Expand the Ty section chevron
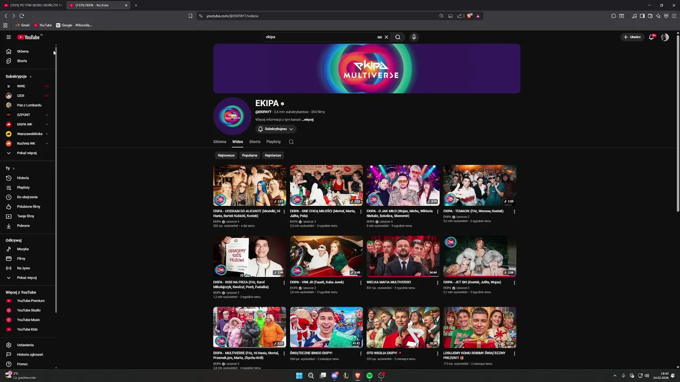680x382 pixels. 13,168
